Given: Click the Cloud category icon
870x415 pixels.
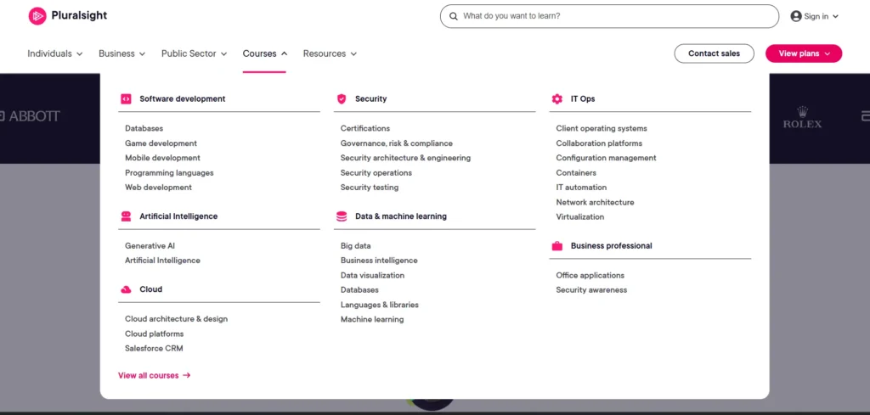Looking at the screenshot, I should [126, 289].
